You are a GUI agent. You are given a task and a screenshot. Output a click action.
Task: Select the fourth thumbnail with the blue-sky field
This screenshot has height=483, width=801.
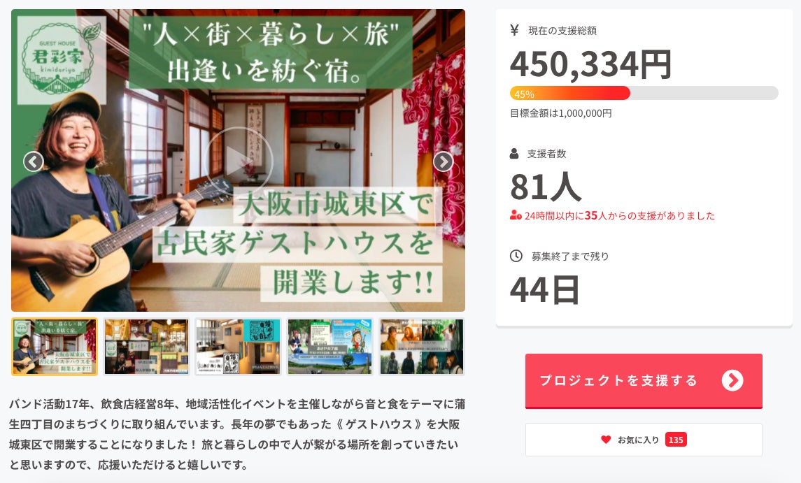[329, 347]
